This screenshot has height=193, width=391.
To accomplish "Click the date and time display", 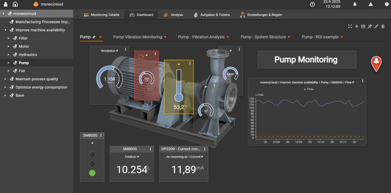I will (x=332, y=4).
